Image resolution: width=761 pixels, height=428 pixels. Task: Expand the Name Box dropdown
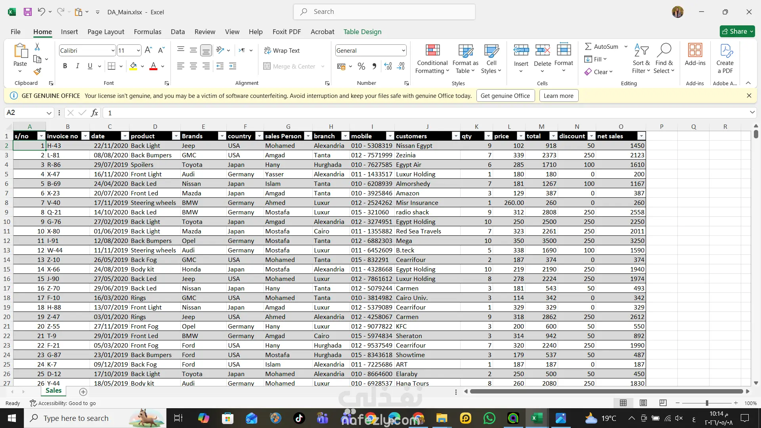[x=49, y=113]
